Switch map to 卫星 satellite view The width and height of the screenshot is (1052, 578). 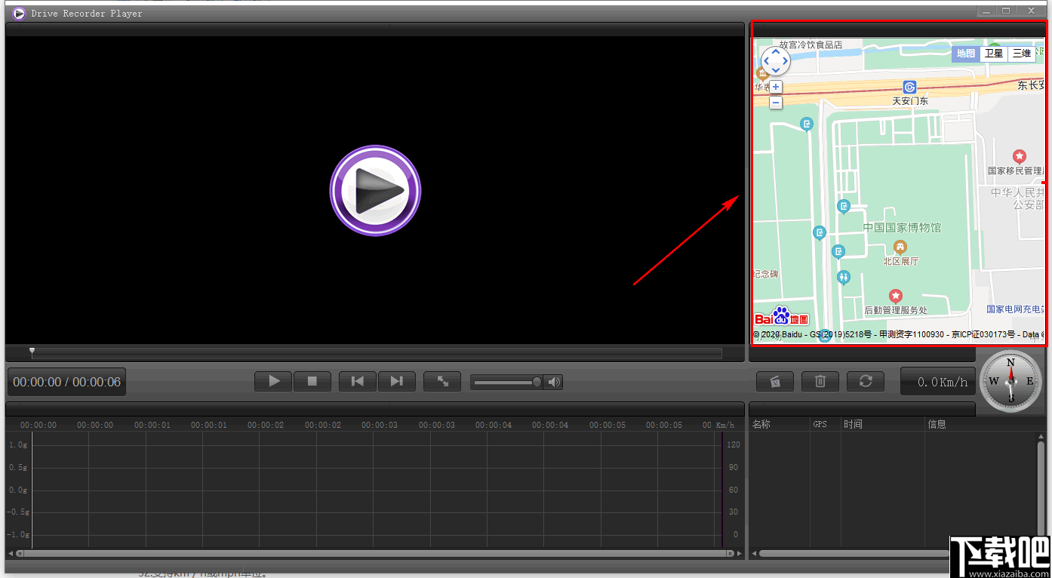(x=994, y=54)
